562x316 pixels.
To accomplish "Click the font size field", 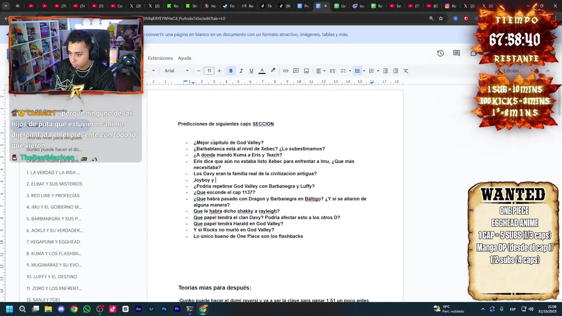I will tap(209, 71).
